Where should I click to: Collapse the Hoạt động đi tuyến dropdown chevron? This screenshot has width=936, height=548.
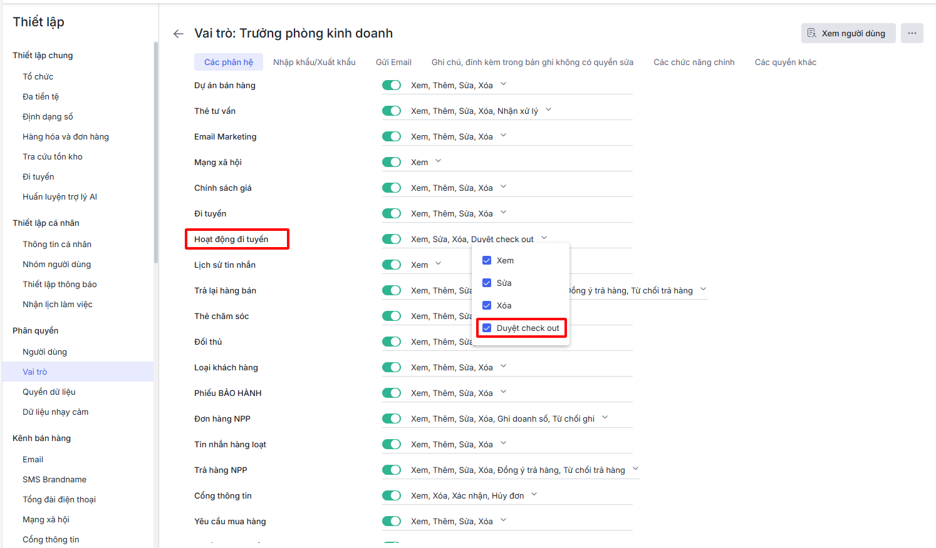[x=544, y=238]
